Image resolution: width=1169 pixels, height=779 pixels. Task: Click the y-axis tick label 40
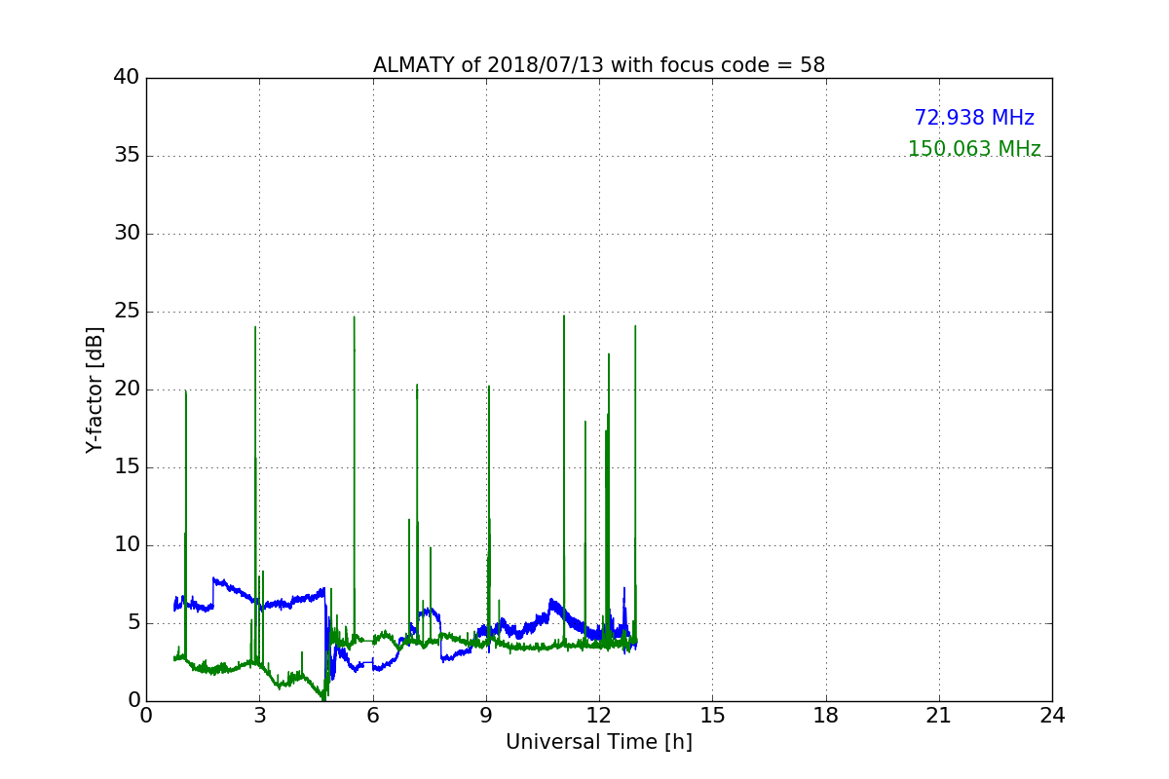127,78
